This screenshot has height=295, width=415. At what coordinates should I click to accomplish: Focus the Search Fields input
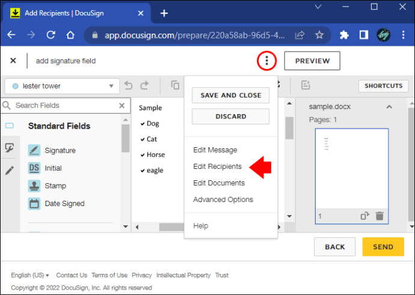pyautogui.click(x=65, y=106)
